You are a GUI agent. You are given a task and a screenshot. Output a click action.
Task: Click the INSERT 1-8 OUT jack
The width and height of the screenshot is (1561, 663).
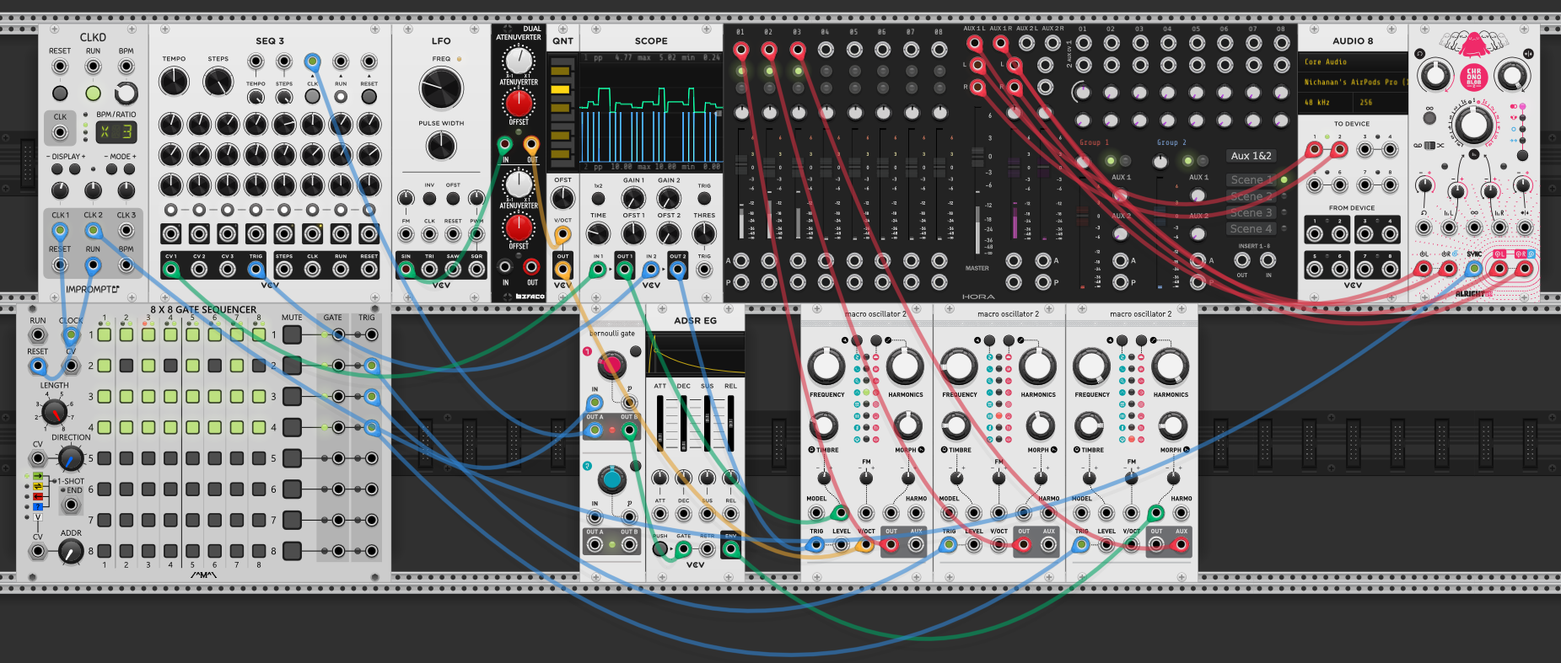pos(1242,260)
